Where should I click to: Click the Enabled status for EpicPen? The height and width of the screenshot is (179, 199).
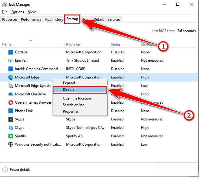[x=117, y=61]
